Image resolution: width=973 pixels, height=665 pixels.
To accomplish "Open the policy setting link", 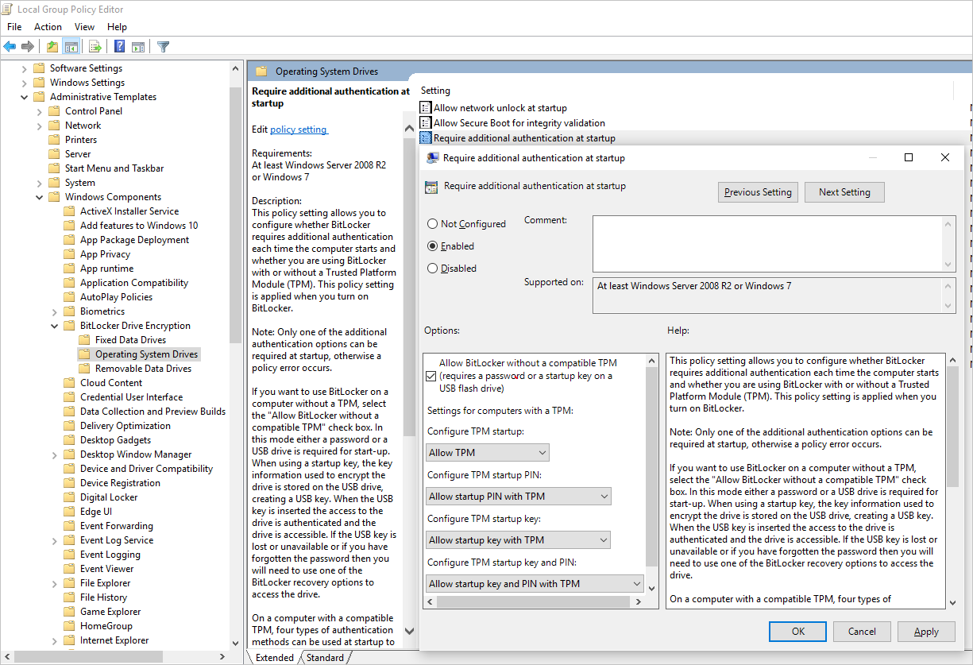I will pyautogui.click(x=299, y=129).
